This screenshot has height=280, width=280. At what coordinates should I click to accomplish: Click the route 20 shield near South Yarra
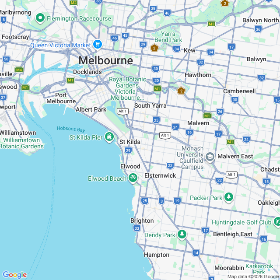pos(157,80)
